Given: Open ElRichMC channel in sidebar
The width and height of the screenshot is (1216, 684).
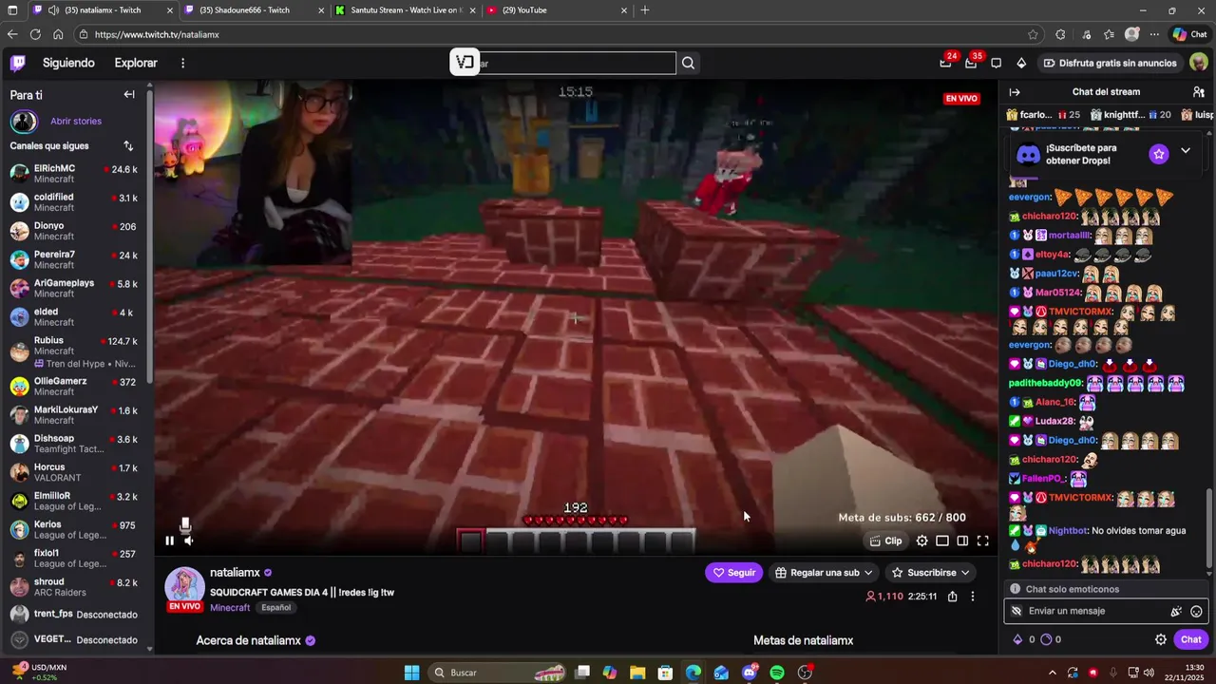Looking at the screenshot, I should 76,174.
